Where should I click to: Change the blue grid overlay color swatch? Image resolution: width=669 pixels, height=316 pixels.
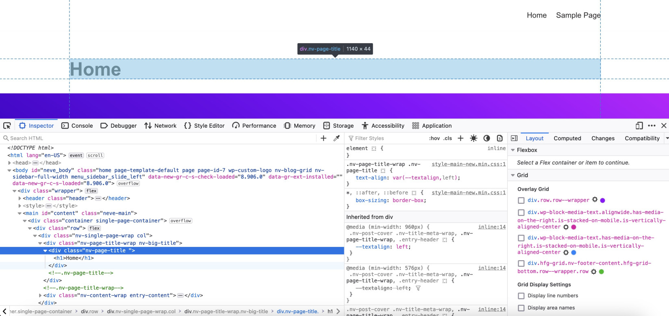(573, 253)
